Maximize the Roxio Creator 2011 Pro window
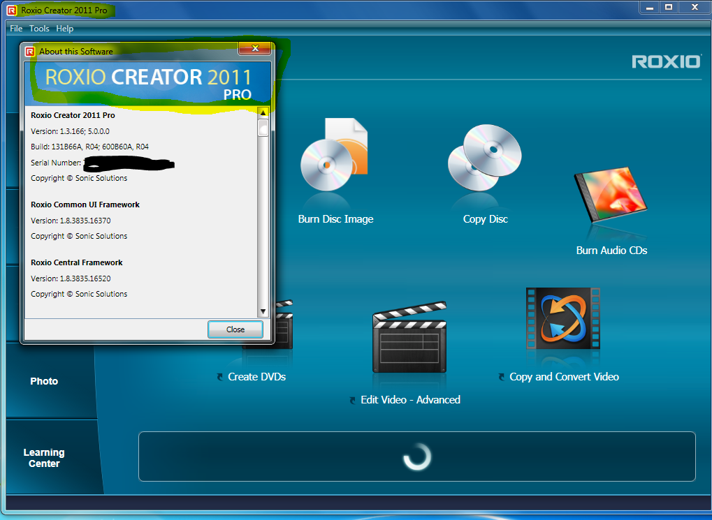712x520 pixels. click(669, 8)
